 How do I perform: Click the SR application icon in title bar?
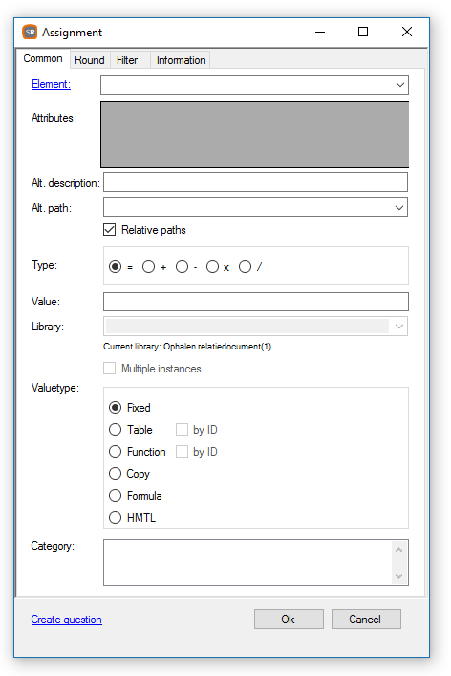coord(30,32)
